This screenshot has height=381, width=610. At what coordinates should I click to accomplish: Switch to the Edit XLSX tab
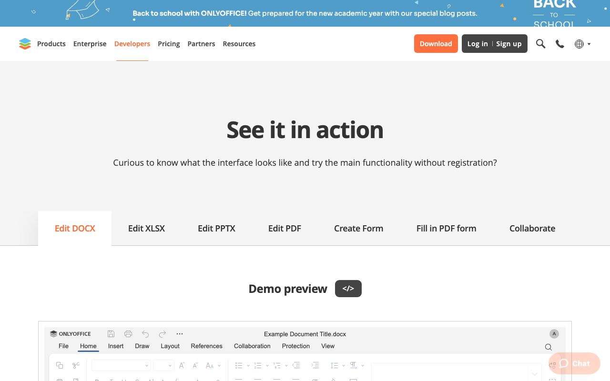click(x=146, y=229)
